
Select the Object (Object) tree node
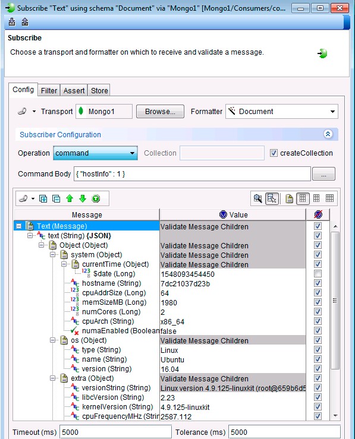click(x=83, y=245)
